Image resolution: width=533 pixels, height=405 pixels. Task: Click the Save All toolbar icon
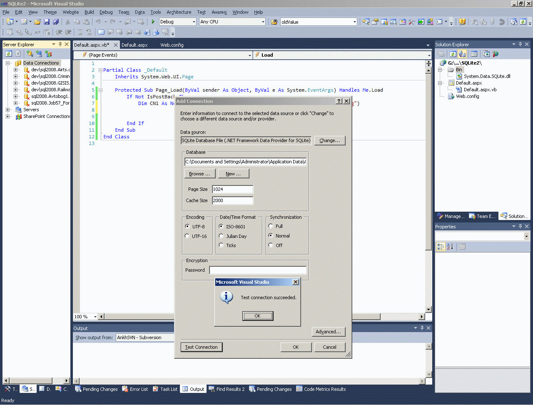[x=55, y=22]
